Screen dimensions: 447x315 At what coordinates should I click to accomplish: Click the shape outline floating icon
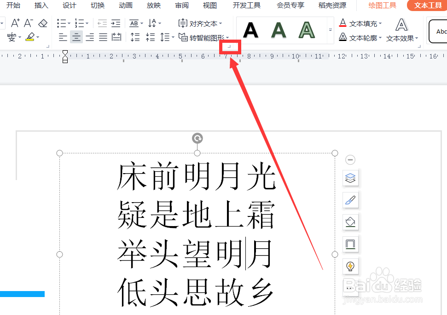click(350, 244)
